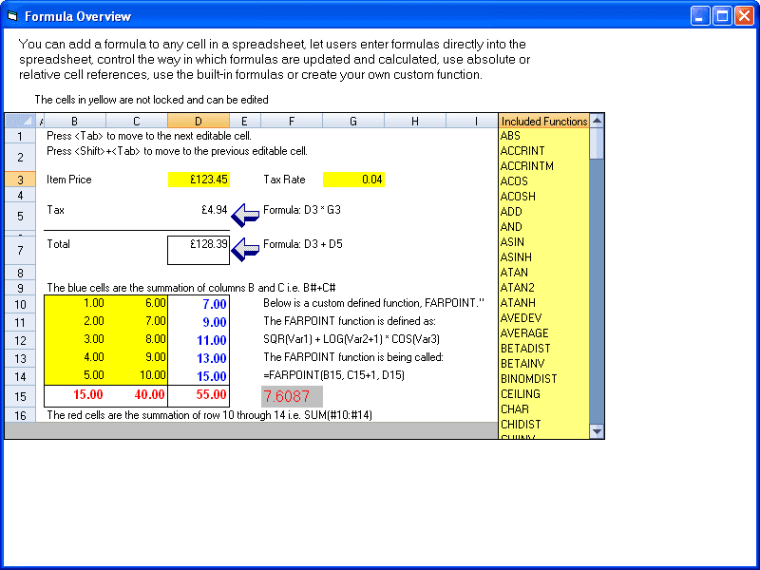760x570 pixels.
Task: Click the blue arrow beside Total formula
Action: coord(245,249)
